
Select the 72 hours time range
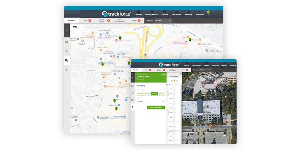(154, 94)
